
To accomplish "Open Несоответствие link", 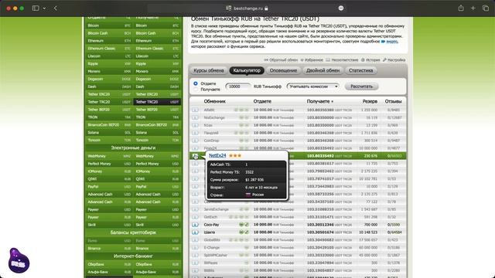I will coord(342,60).
